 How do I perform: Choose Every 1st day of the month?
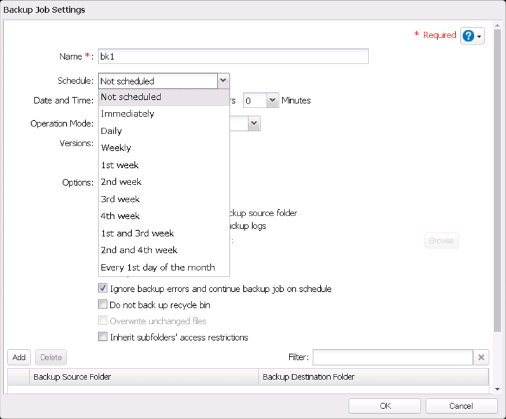158,267
